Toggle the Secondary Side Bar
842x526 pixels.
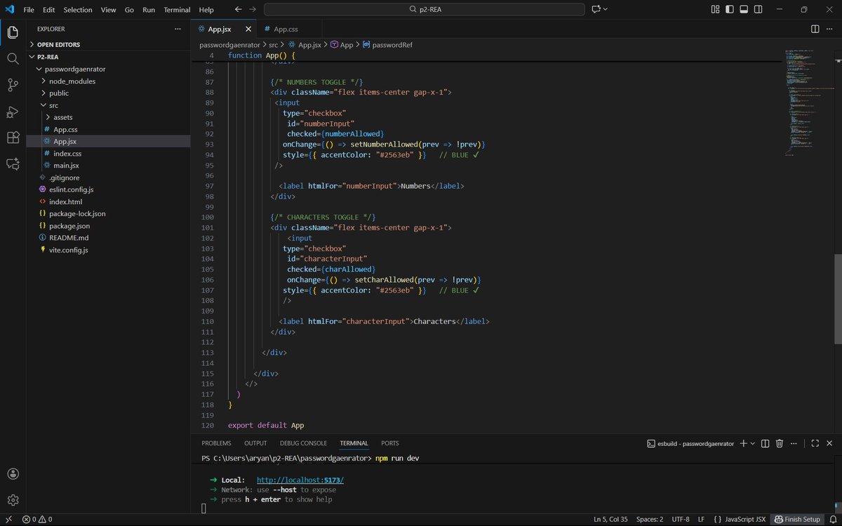(759, 9)
